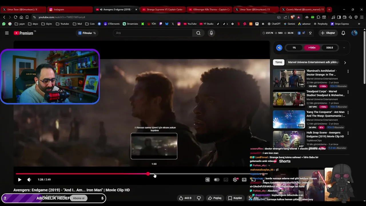Bookmark this page icon

point(27,17)
